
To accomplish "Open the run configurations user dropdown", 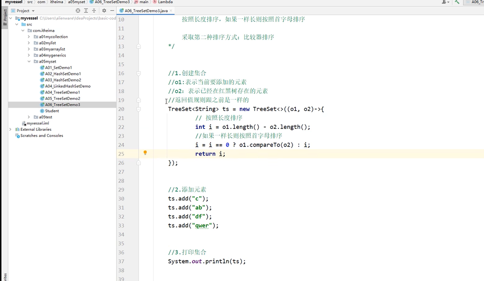I will tap(445, 2).
